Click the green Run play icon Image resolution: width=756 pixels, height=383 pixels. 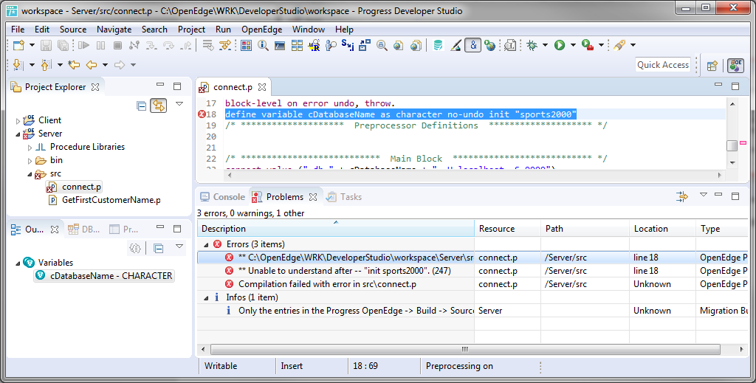[x=560, y=45]
